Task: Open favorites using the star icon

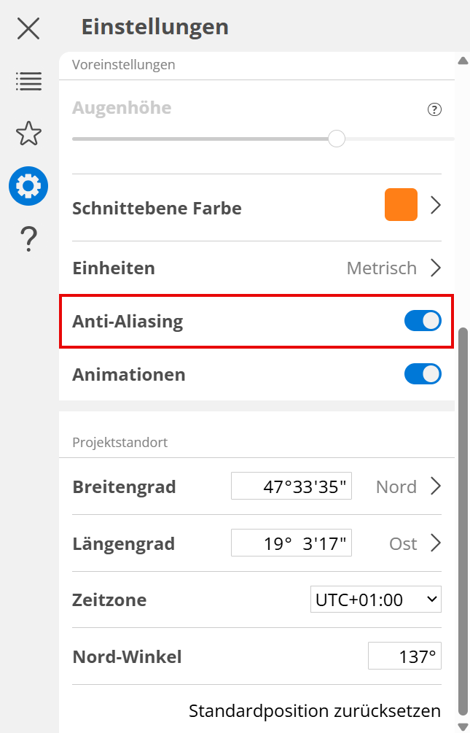Action: tap(28, 133)
